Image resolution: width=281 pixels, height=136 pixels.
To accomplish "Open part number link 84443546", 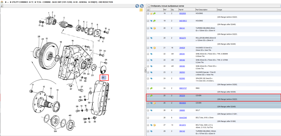I will coord(183,118).
